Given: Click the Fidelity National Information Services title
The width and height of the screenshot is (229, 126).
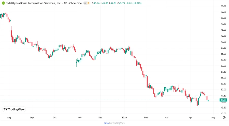Looking at the screenshot, I should [34, 3].
